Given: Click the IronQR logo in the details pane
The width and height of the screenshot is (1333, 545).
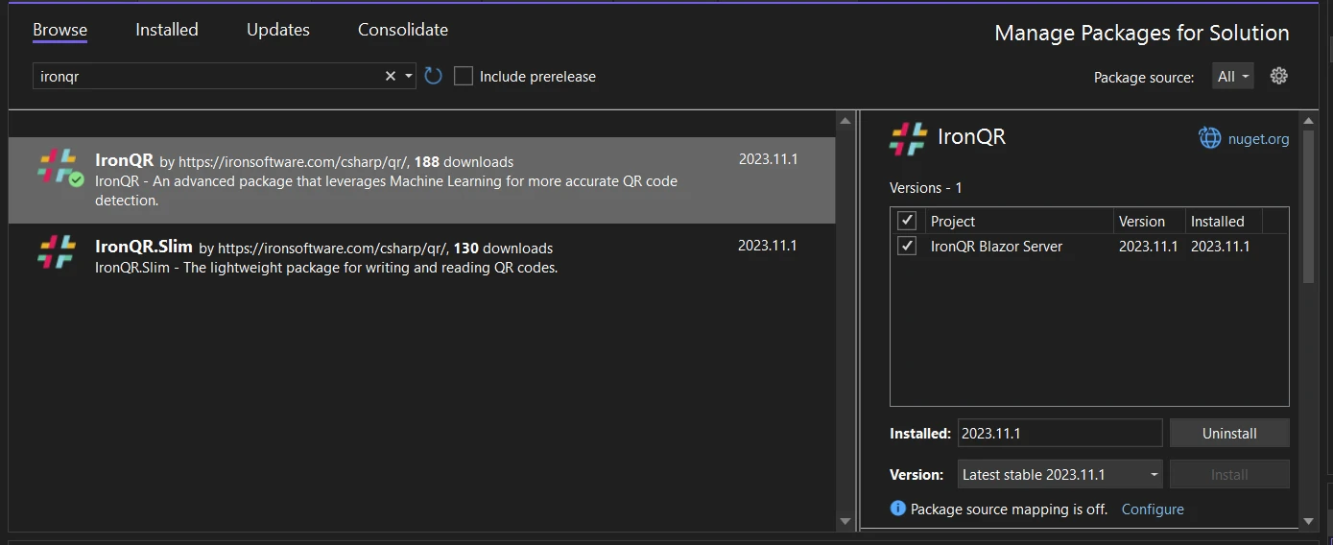Looking at the screenshot, I should tap(908, 138).
